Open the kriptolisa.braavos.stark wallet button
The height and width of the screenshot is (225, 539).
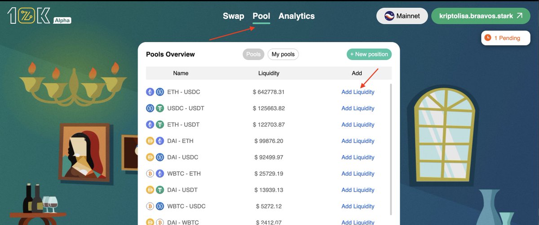coord(481,16)
